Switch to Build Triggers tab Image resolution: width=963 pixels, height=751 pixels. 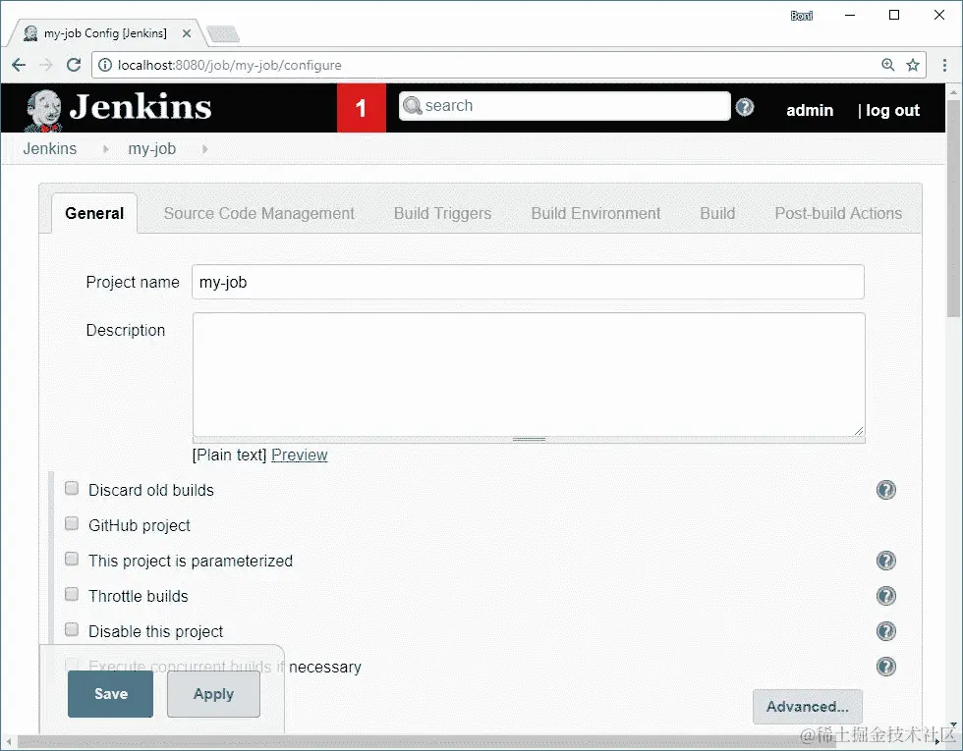[443, 214]
